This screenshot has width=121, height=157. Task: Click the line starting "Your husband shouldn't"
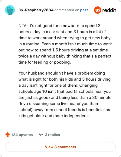point(62,73)
